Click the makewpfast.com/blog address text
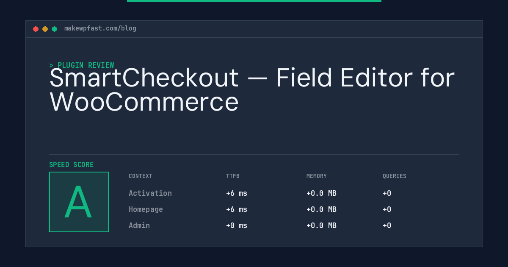This screenshot has width=508, height=267. [100, 28]
